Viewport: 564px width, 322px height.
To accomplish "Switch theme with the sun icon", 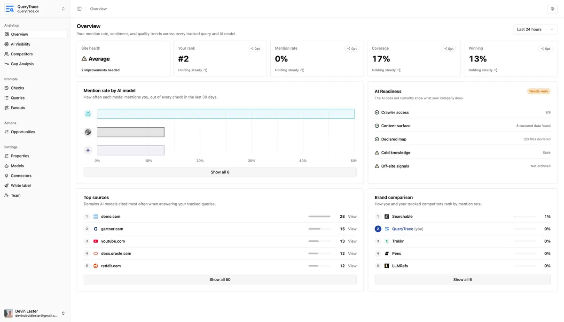I will (x=552, y=9).
